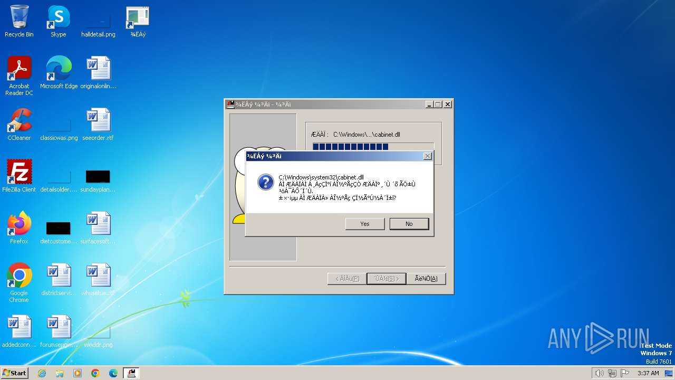Minimize the installer window
The image size is (675, 380).
pyautogui.click(x=429, y=104)
